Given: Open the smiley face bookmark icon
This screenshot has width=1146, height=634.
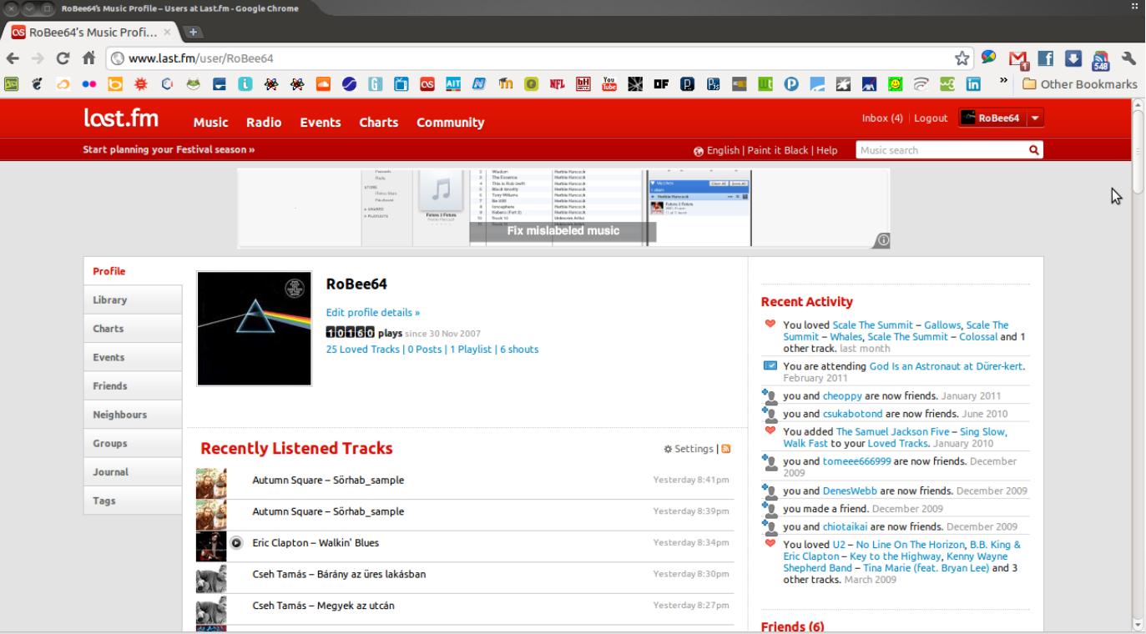Looking at the screenshot, I should [895, 84].
